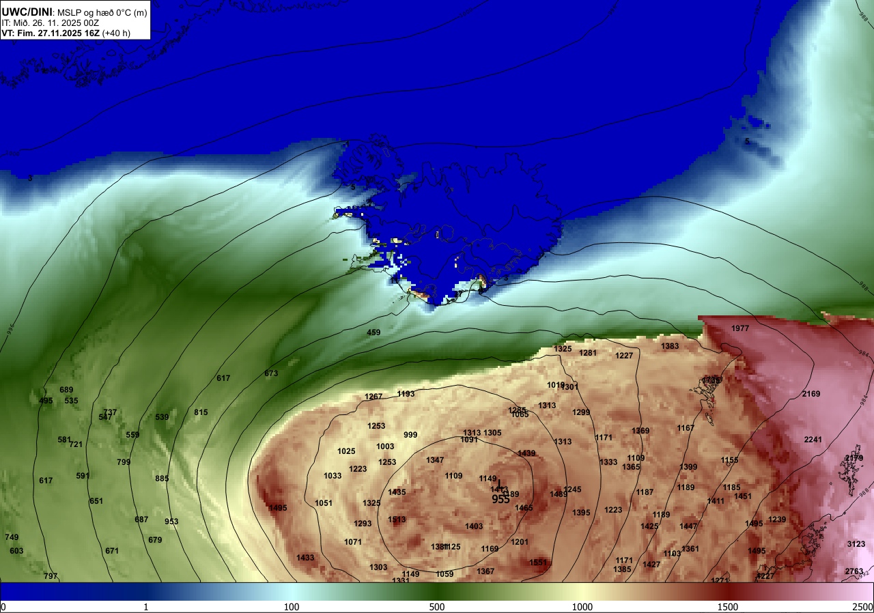
Task: Click the 2169 height value
Action: [x=811, y=394]
